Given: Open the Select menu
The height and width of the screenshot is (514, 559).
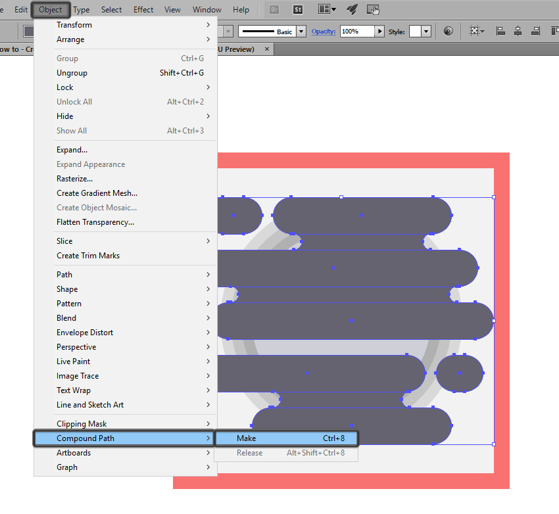Looking at the screenshot, I should click(x=111, y=10).
